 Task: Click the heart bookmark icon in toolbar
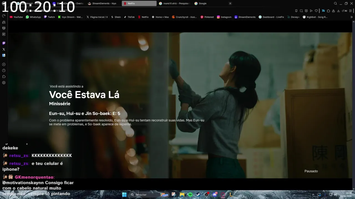(316, 11)
